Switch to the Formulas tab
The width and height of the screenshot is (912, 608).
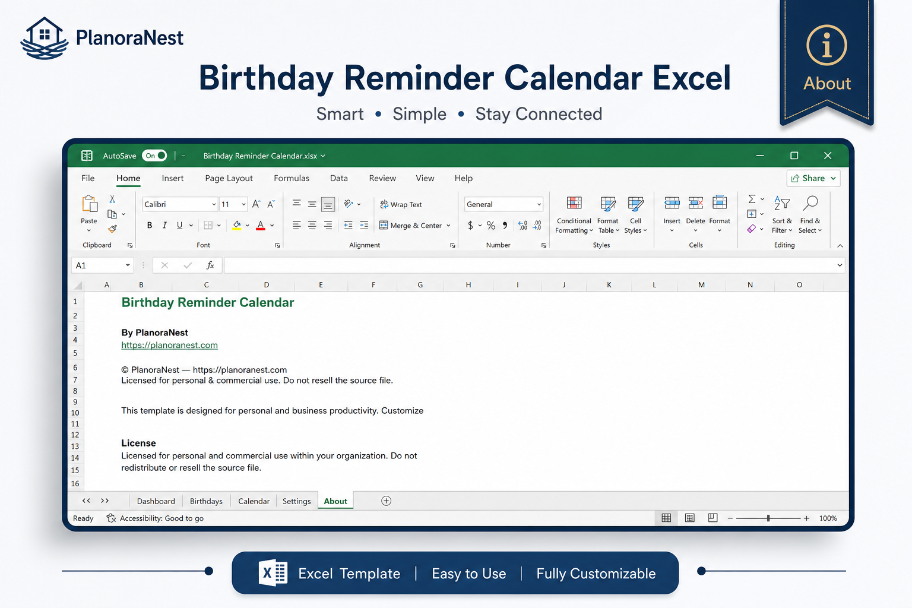(292, 178)
